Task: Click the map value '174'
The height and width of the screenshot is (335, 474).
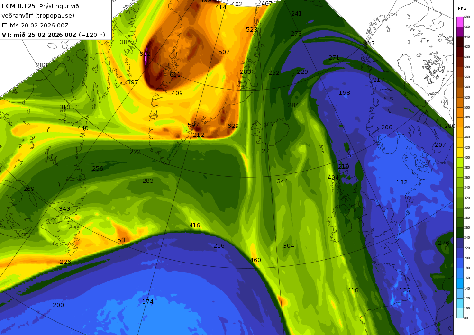Action: click(148, 301)
